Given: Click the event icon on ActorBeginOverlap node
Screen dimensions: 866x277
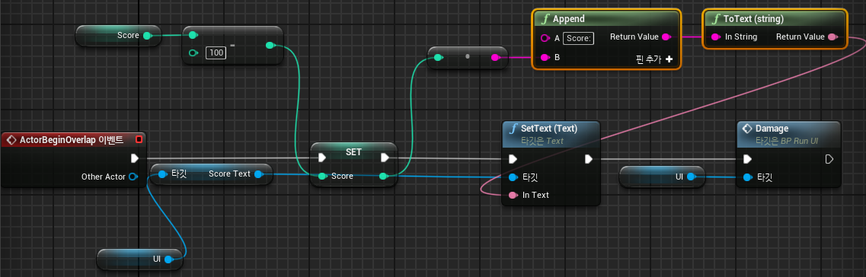Looking at the screenshot, I should coord(11,139).
